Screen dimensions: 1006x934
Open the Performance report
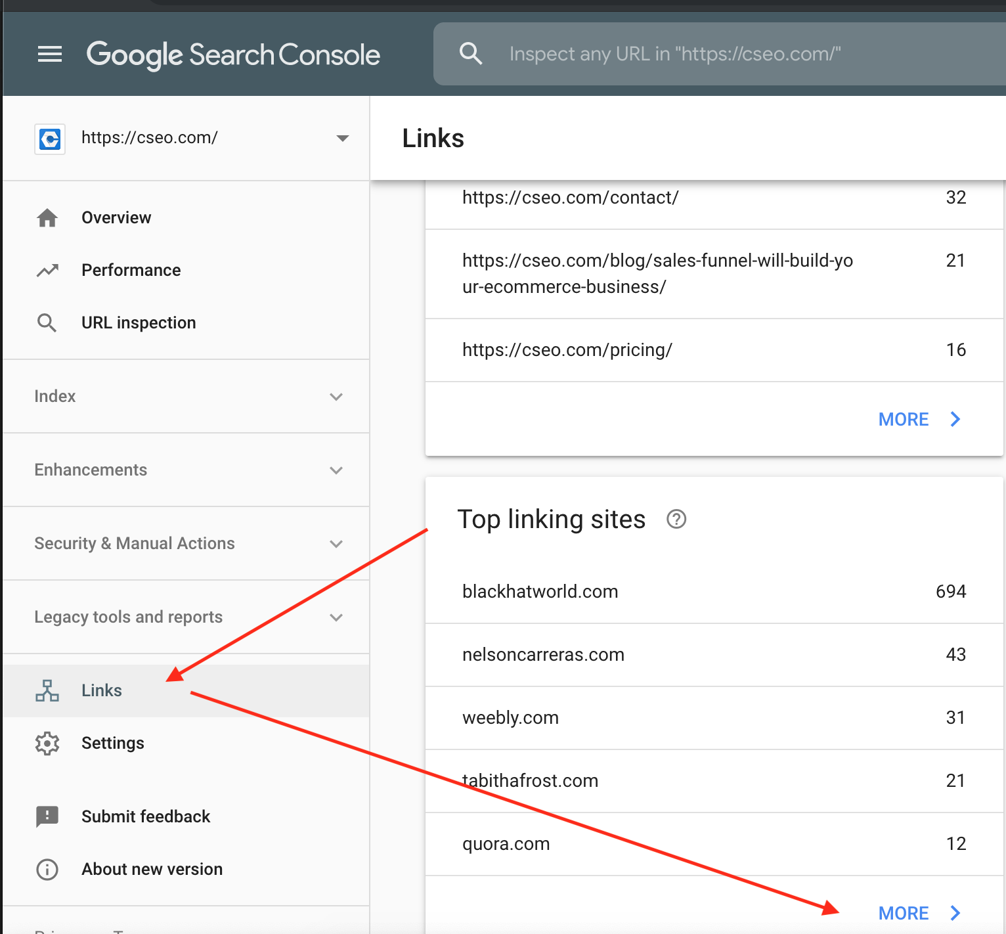click(x=186, y=270)
